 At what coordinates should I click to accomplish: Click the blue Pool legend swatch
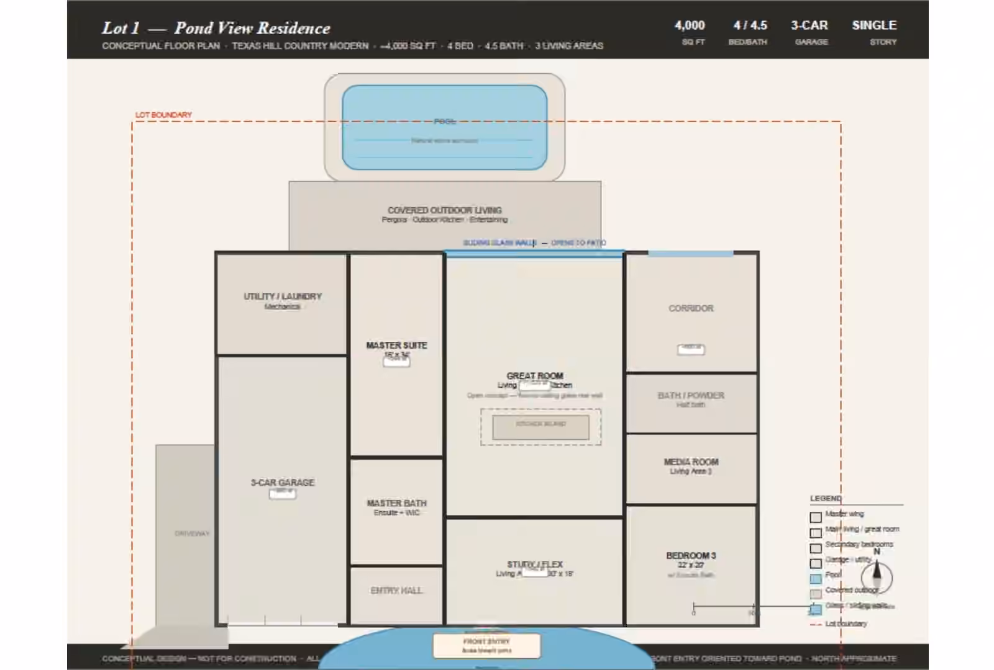pos(816,579)
